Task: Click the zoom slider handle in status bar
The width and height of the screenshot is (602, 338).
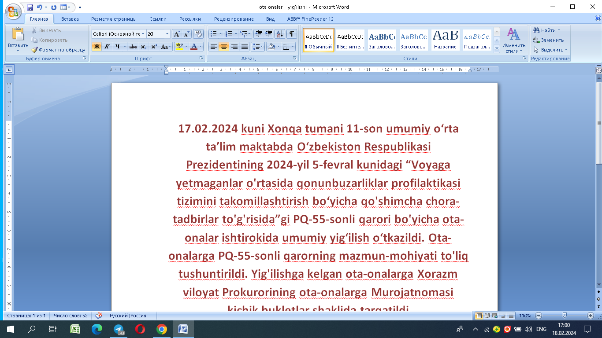Action: pyautogui.click(x=565, y=316)
